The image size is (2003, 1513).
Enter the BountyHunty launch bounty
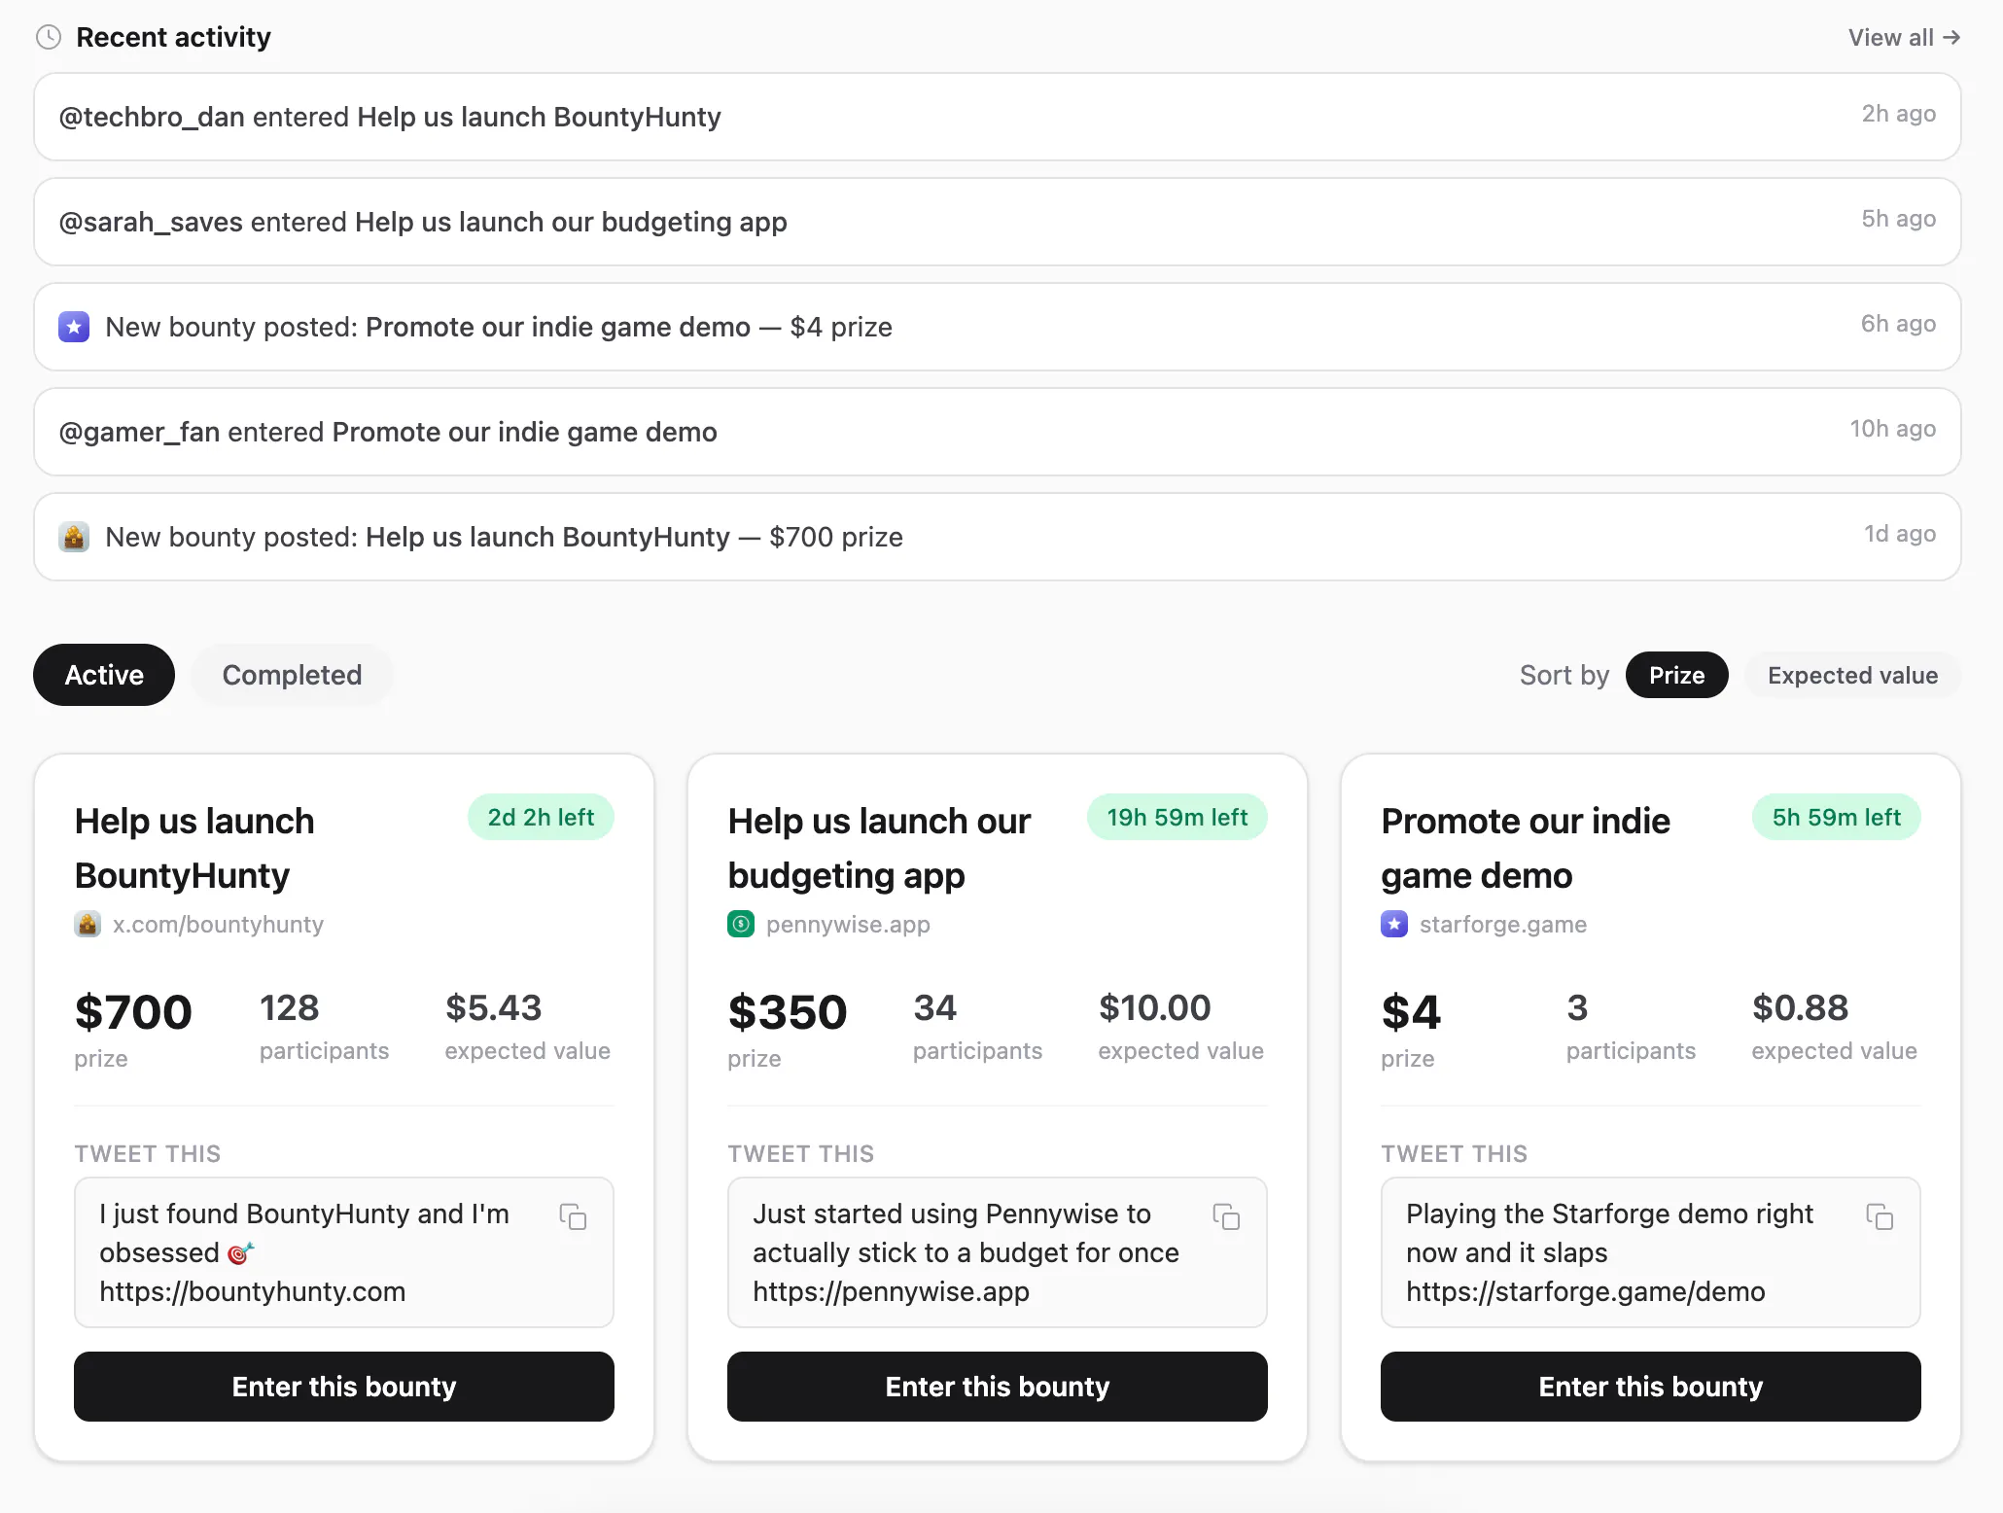(344, 1387)
